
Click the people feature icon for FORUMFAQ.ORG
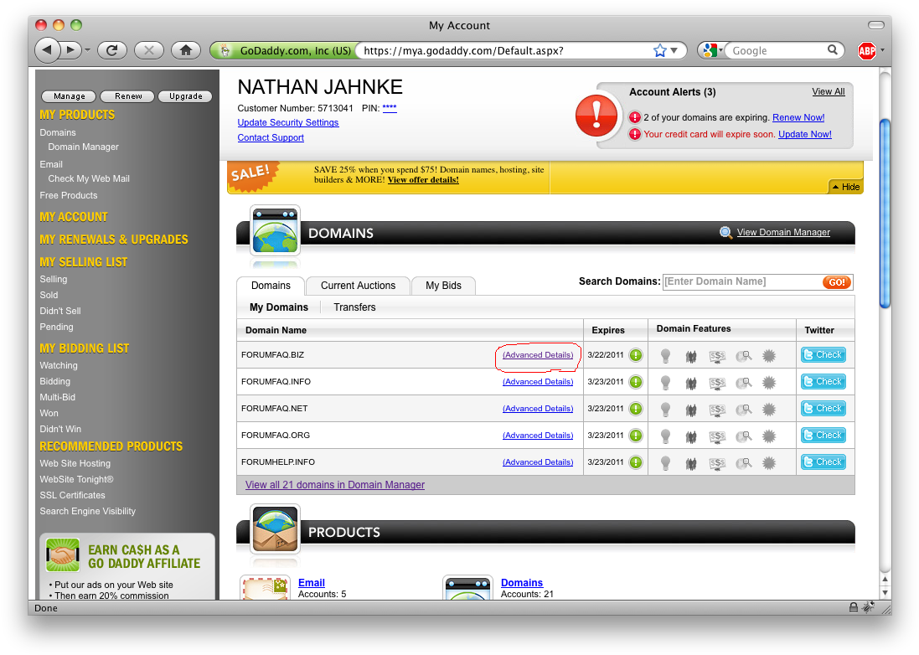click(691, 436)
